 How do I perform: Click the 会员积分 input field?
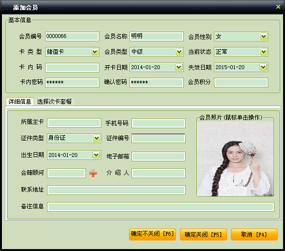coord(241,83)
